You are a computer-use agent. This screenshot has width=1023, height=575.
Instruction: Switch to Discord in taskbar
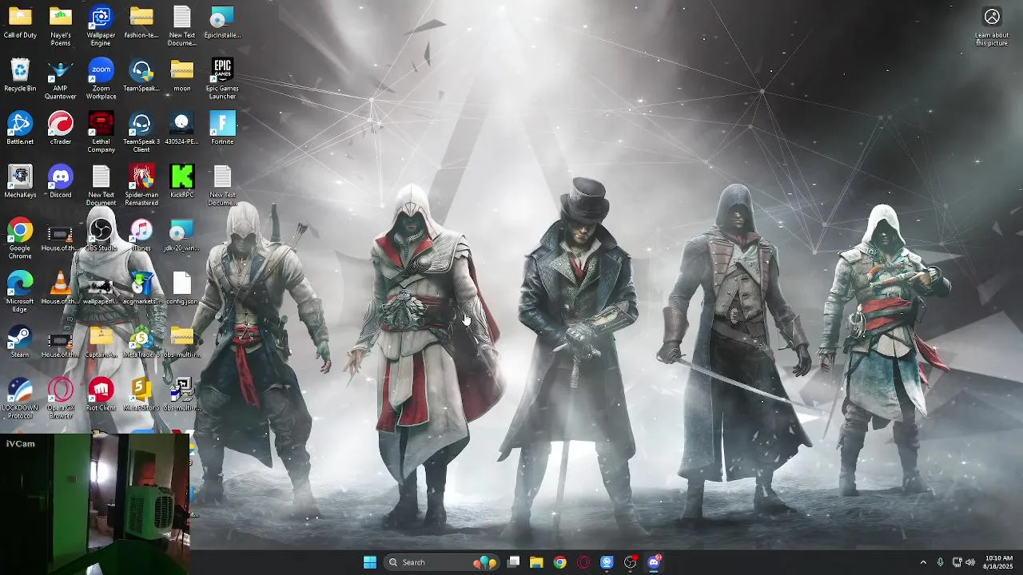coord(655,562)
